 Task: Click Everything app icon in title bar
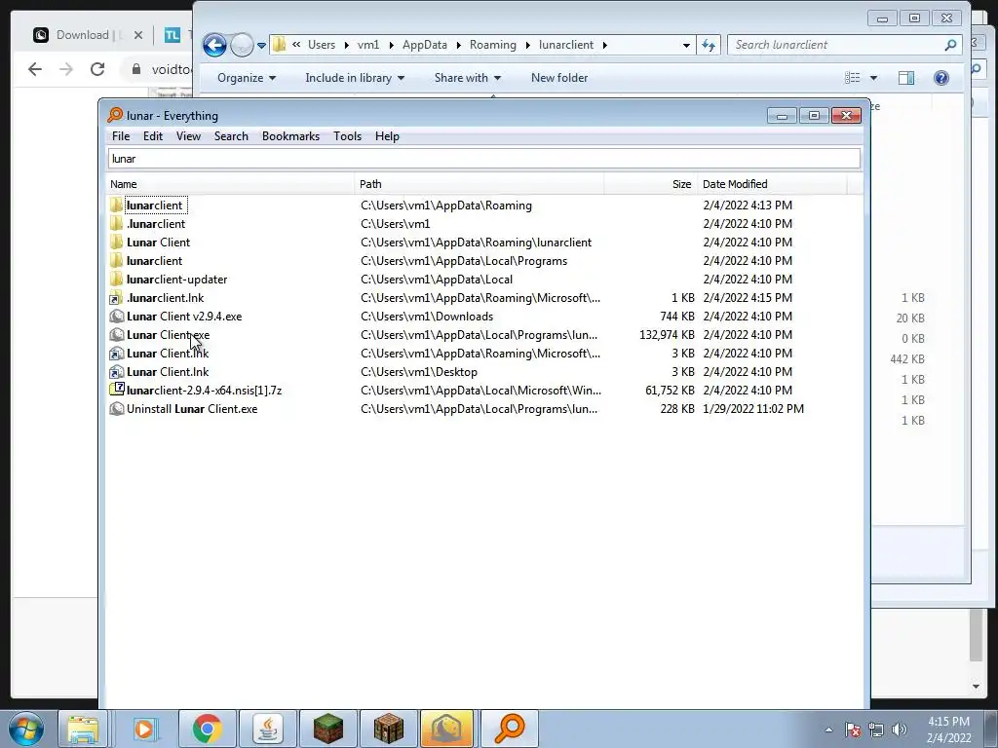[115, 115]
